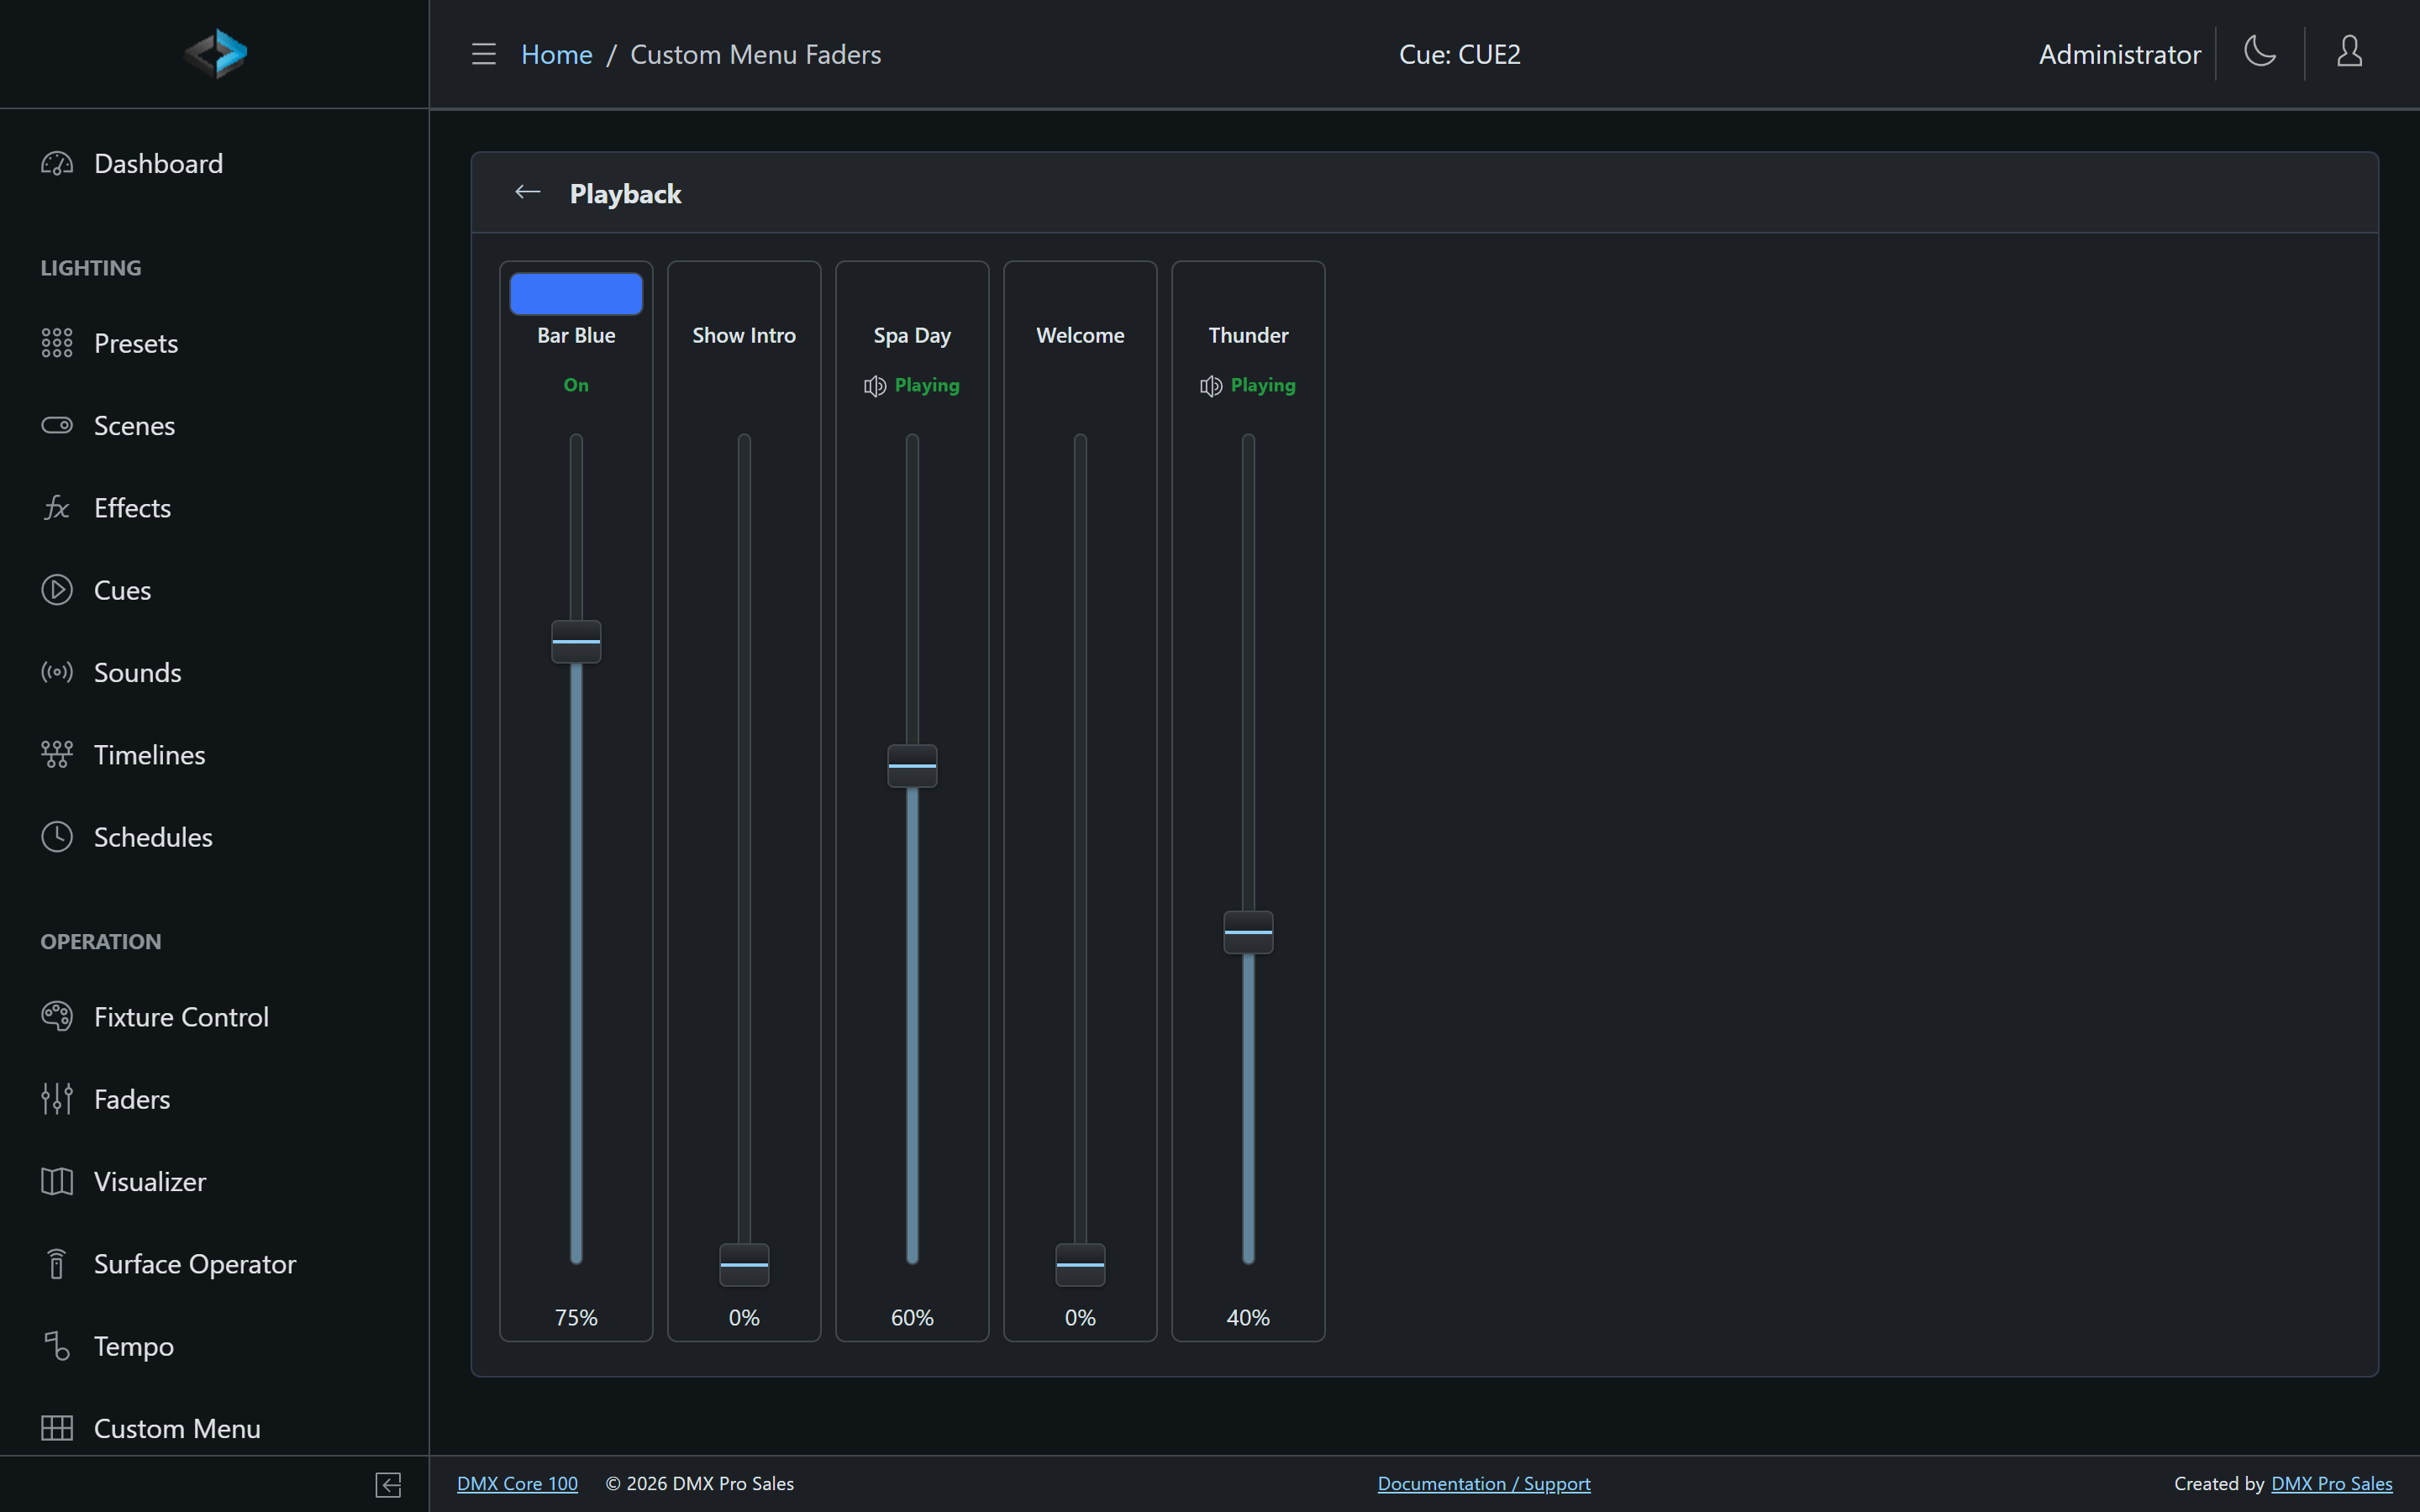Screen dimensions: 2420x1512
Task: Click the Dashboard gauge icon
Action: [57, 163]
